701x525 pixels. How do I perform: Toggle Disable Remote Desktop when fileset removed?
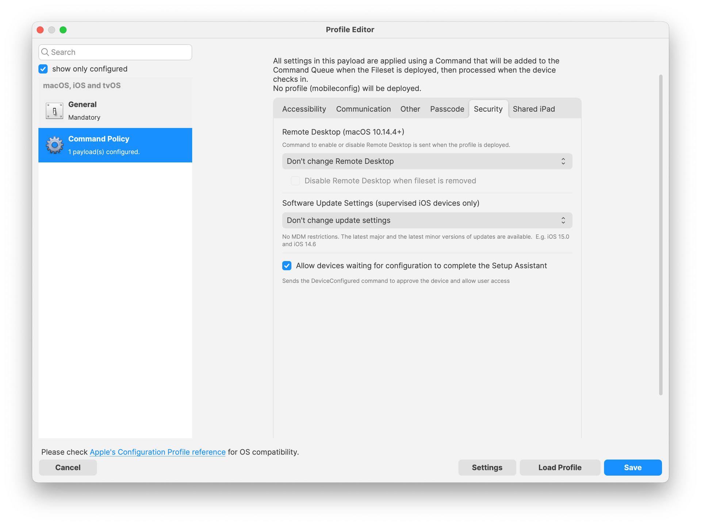pos(295,181)
